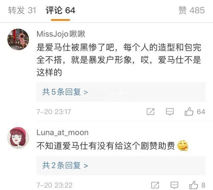Reply to MissJojo's comment via bubble icon
The width and height of the screenshot is (213, 190).
point(170,112)
